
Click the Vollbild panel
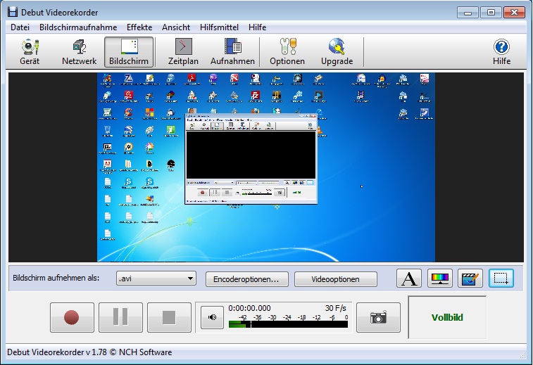click(447, 317)
